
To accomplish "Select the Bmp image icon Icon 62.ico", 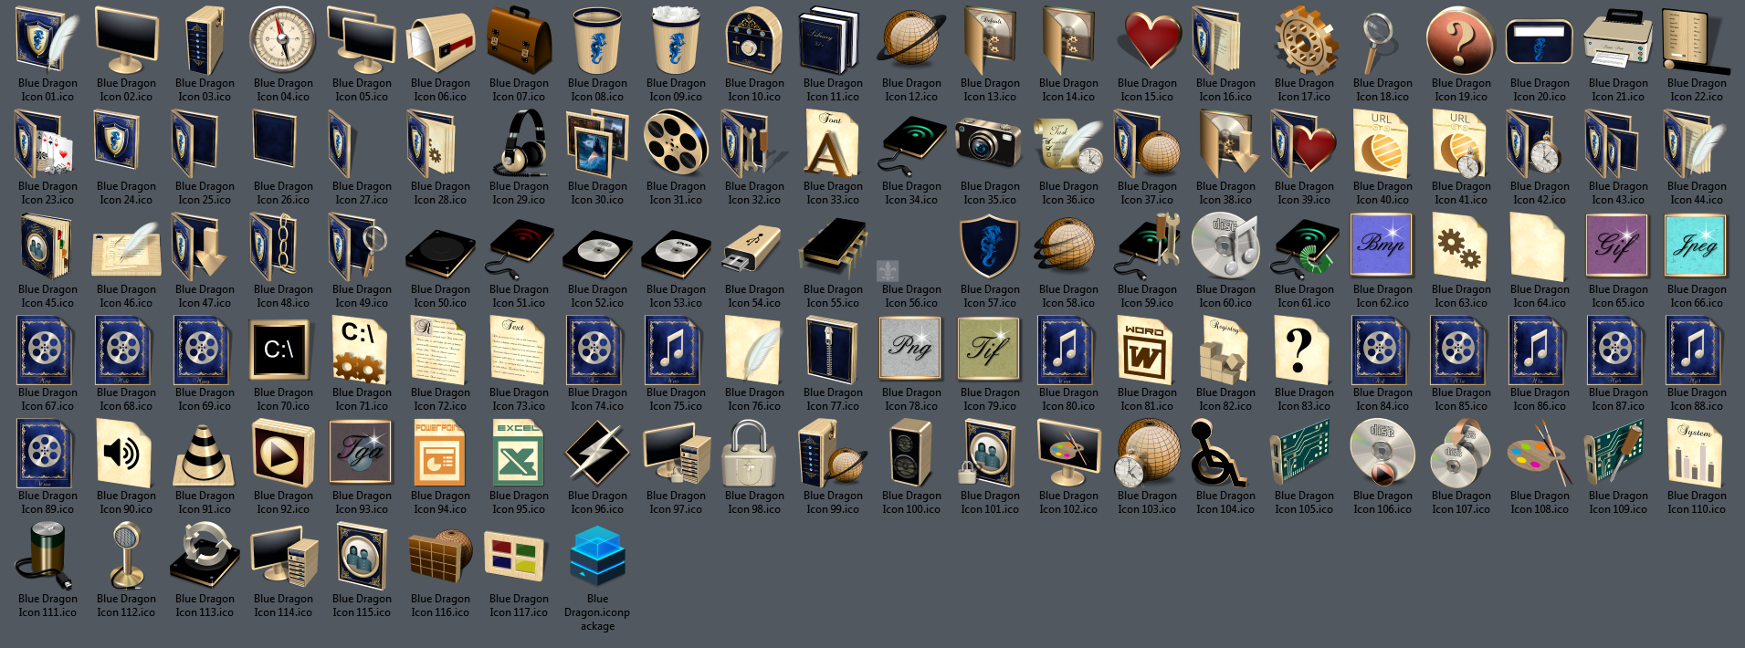I will click(1382, 246).
